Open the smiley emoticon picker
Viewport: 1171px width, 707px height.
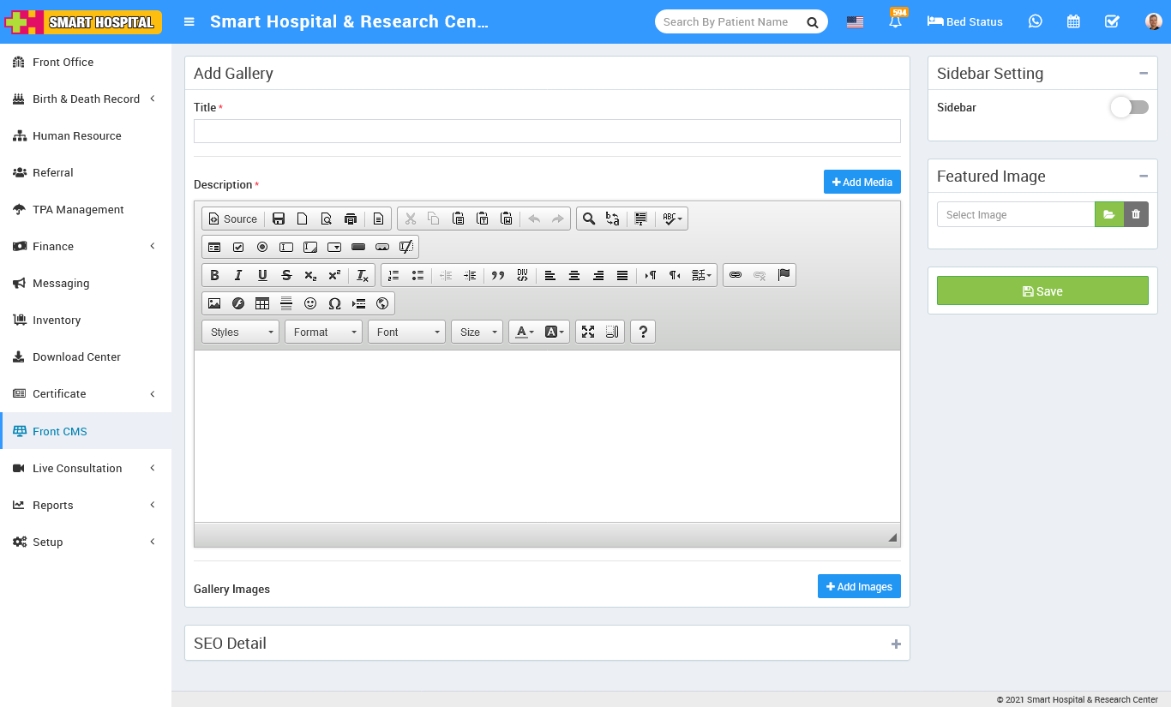pos(310,303)
